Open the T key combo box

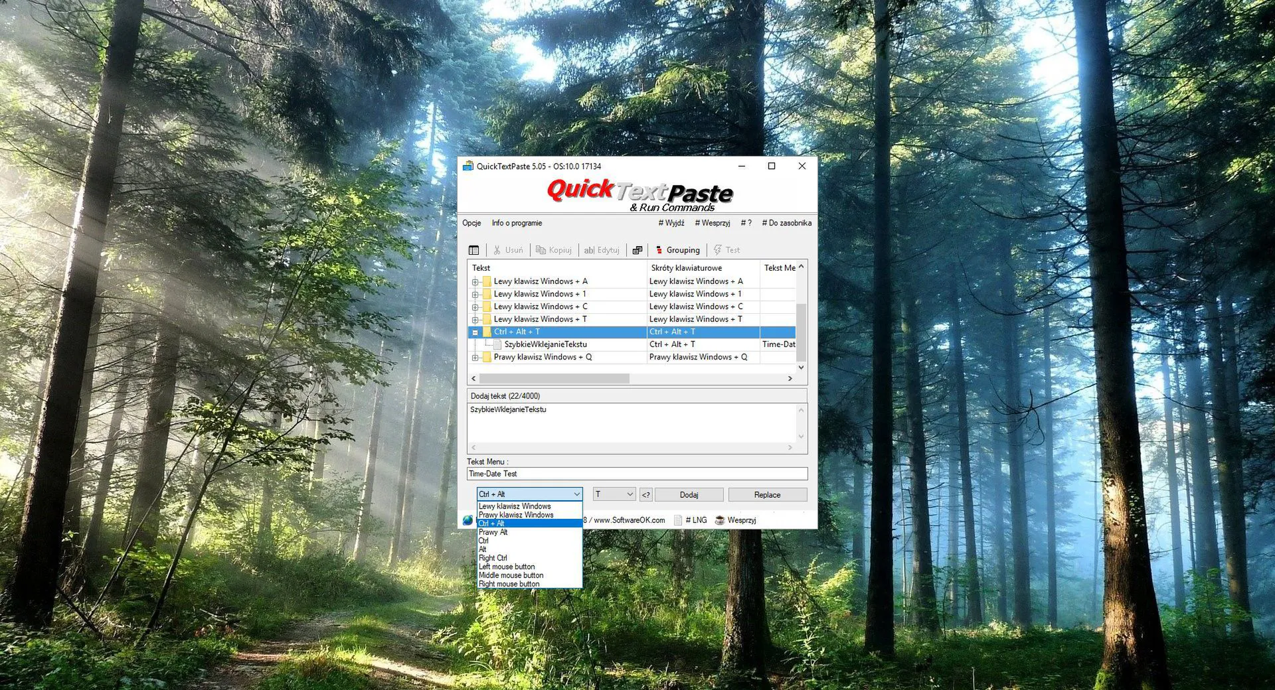(x=614, y=494)
